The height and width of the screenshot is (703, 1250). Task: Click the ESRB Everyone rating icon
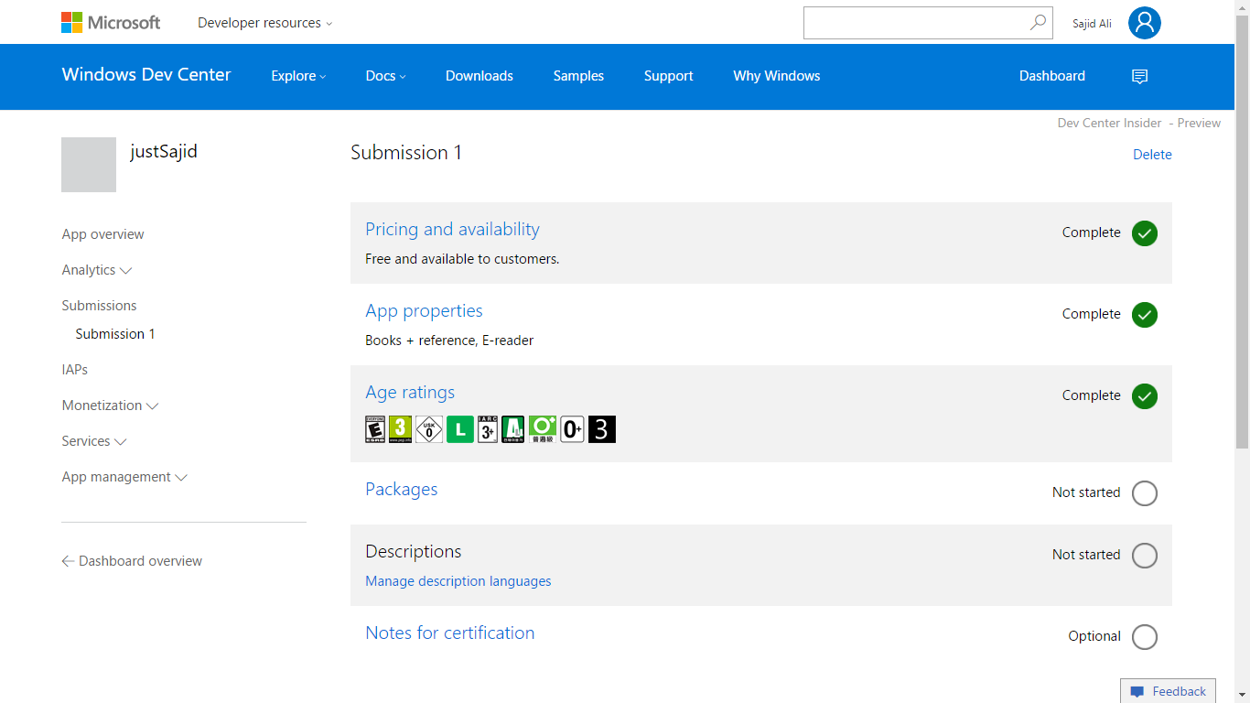coord(375,429)
